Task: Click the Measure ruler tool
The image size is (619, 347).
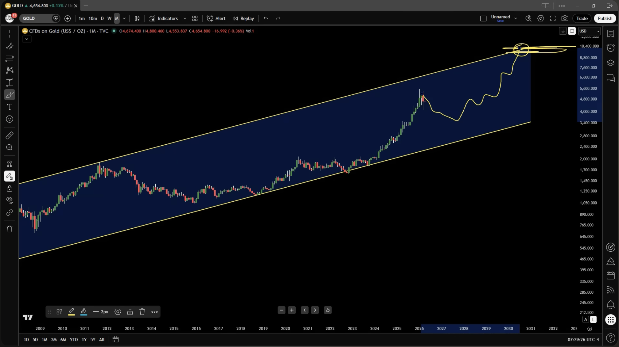Action: (10, 135)
